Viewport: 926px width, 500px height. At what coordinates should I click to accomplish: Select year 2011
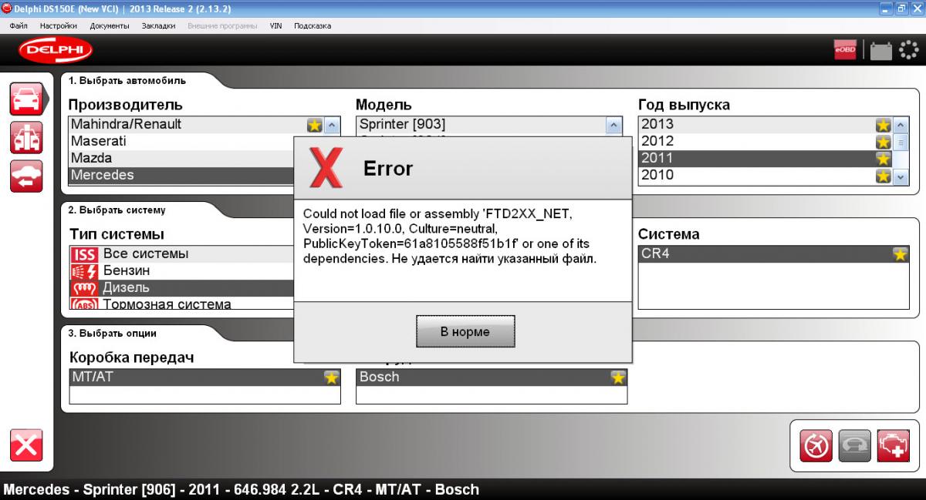tap(765, 158)
